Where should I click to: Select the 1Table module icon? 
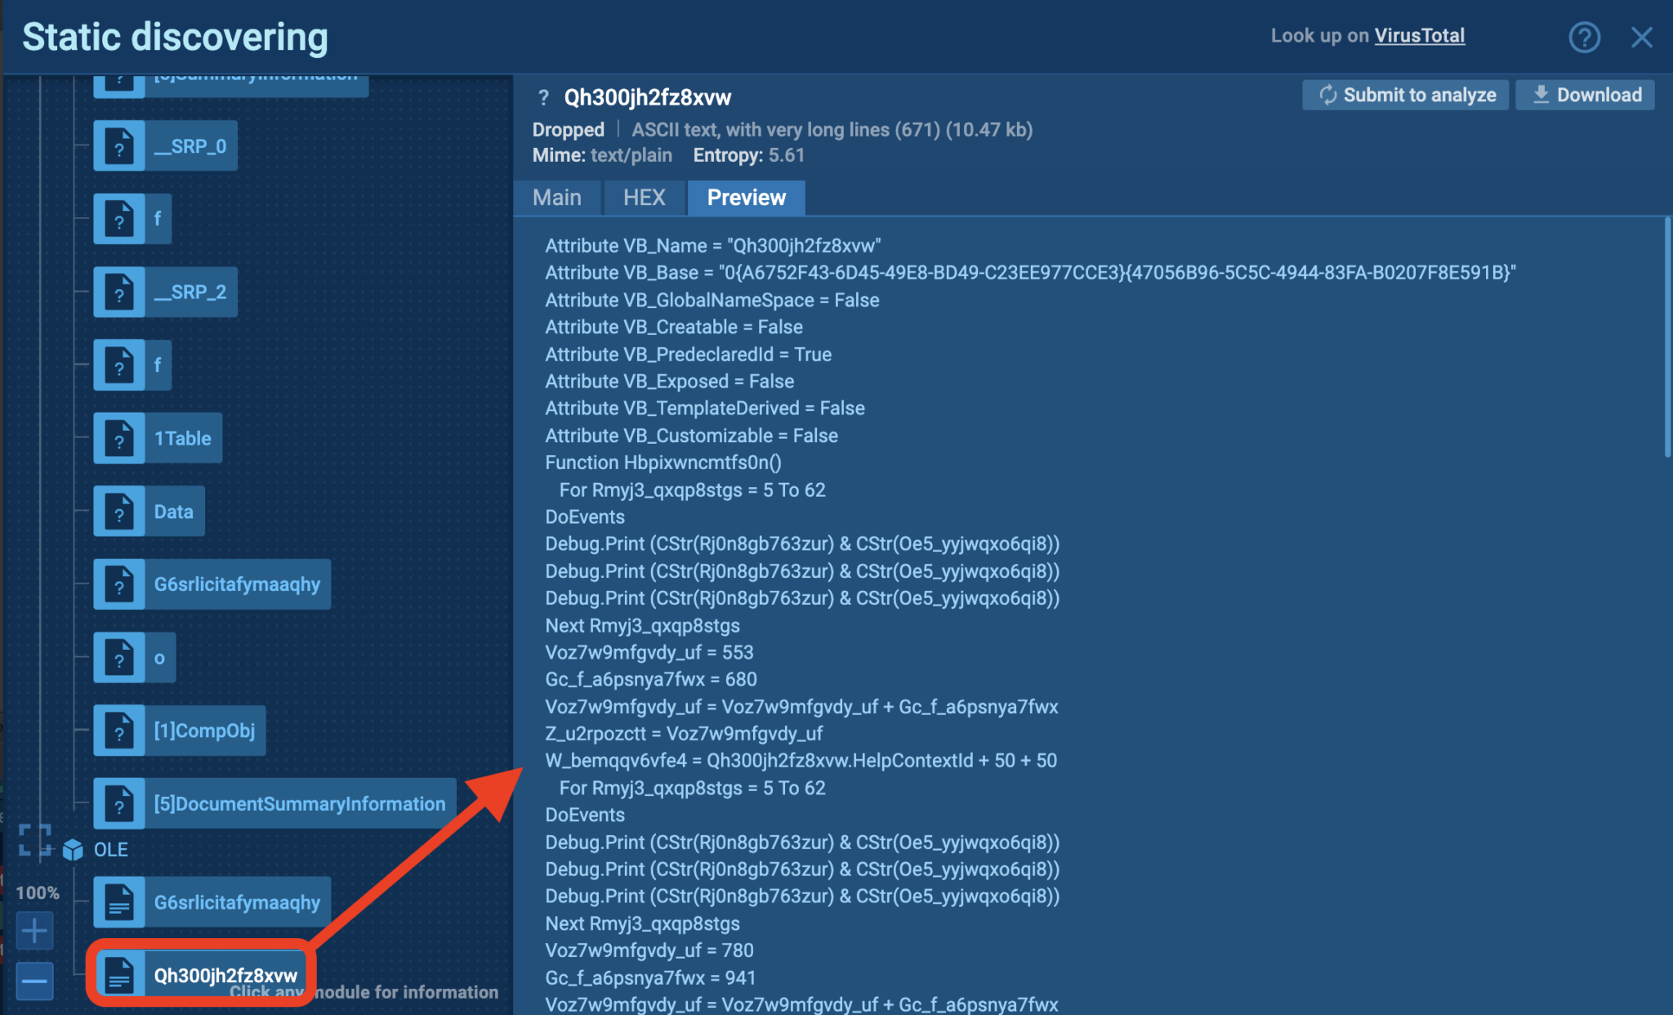click(x=119, y=438)
